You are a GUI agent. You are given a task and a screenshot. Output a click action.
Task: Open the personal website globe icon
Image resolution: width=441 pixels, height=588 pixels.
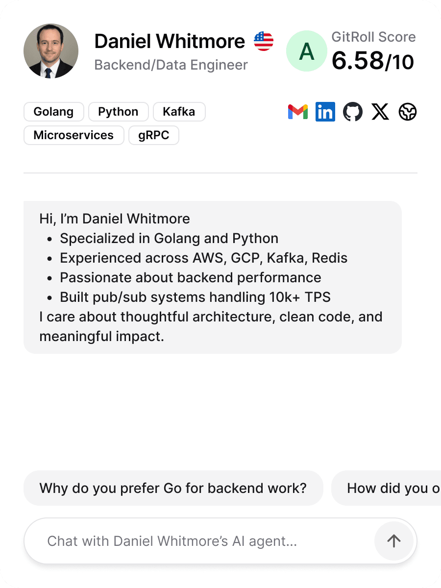pos(408,112)
